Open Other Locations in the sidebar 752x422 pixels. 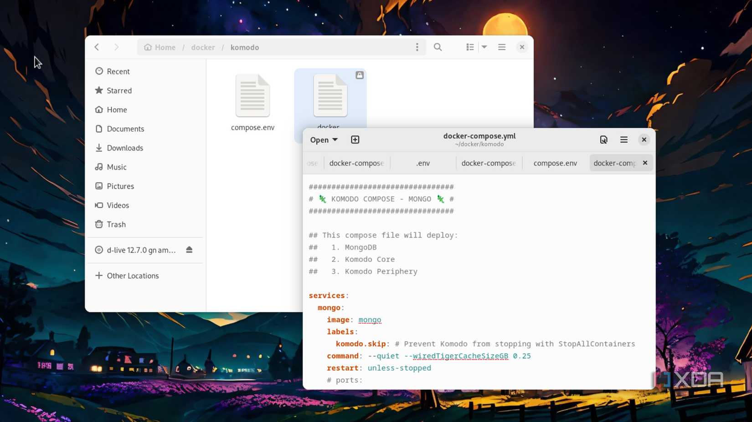click(132, 276)
